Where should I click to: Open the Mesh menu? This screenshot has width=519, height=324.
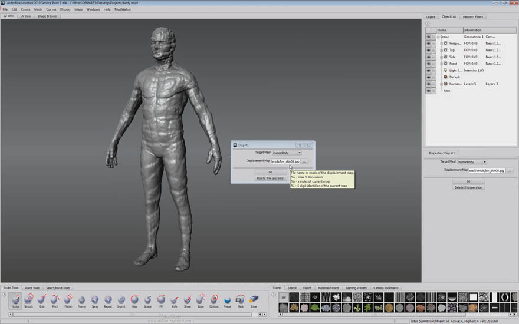point(38,9)
